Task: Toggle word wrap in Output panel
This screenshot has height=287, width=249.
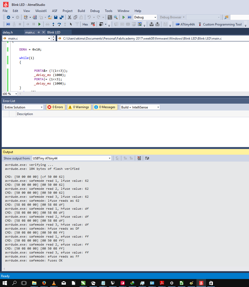Action: 147,158
